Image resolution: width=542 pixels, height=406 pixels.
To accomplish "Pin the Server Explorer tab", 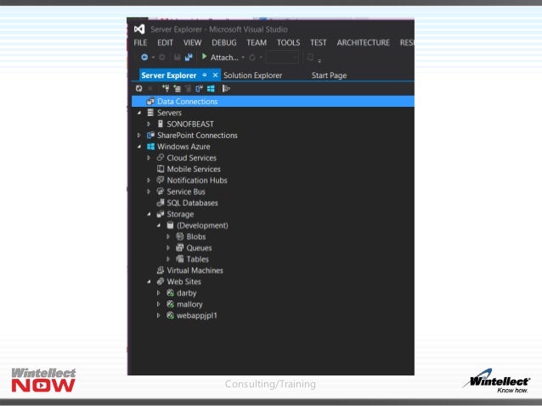I will [x=205, y=75].
